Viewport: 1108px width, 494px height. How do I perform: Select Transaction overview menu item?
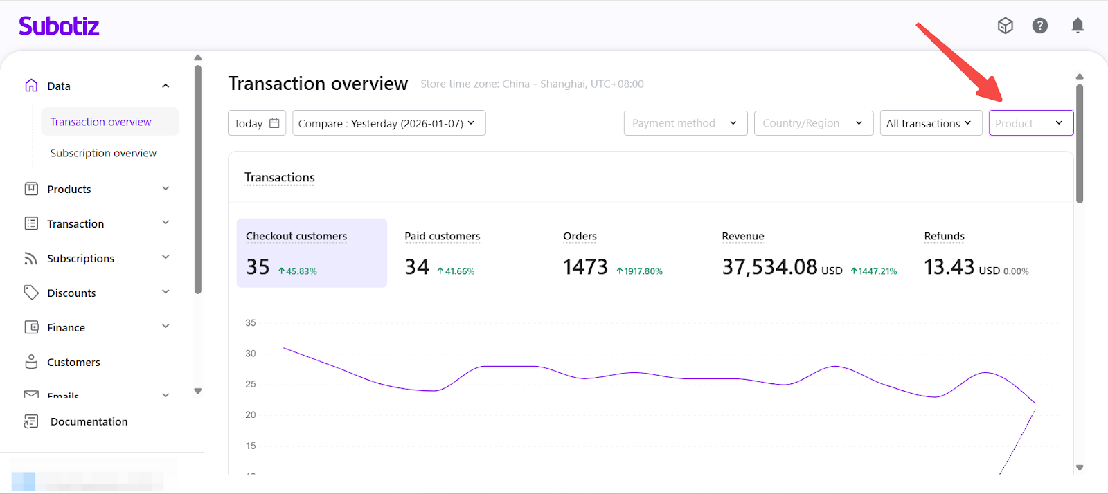tap(101, 122)
